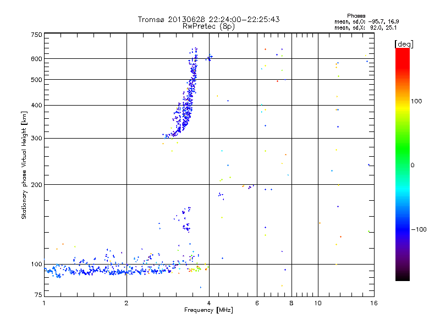Viewport: 440px width, 330px height.
Task: Click the x-axis label 'Frequency [MHz]'
Action: click(x=208, y=310)
